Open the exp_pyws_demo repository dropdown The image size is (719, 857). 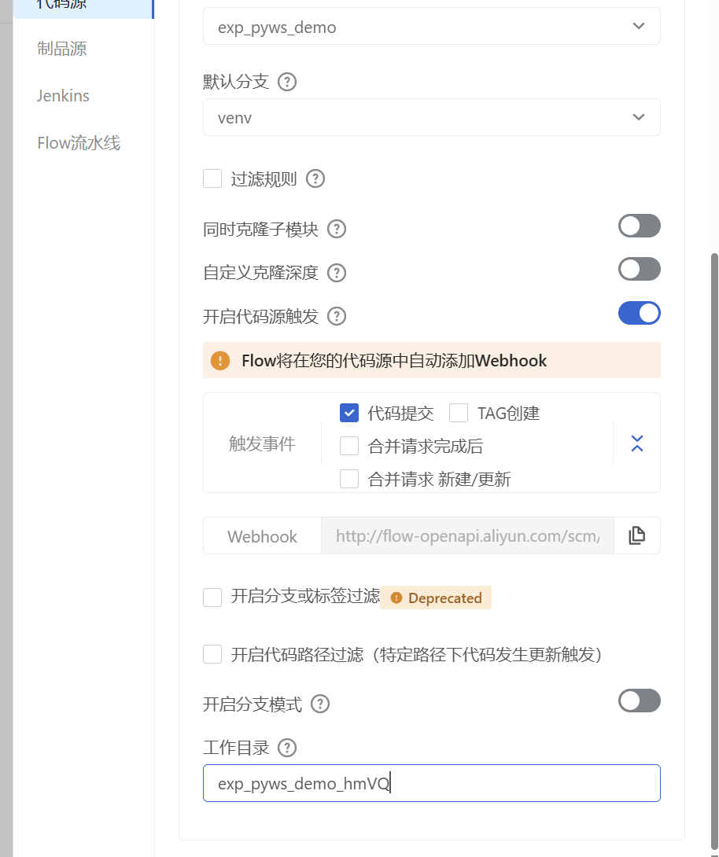(x=431, y=26)
